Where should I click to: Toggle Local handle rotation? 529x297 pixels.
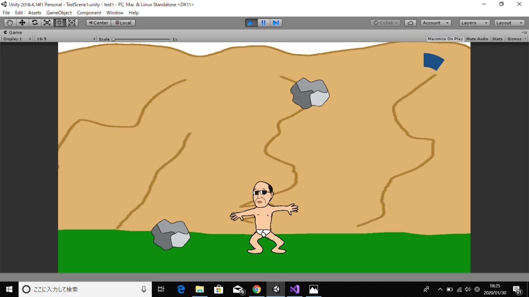pyautogui.click(x=123, y=23)
